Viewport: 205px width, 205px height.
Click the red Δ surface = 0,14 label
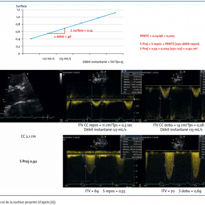[81, 30]
